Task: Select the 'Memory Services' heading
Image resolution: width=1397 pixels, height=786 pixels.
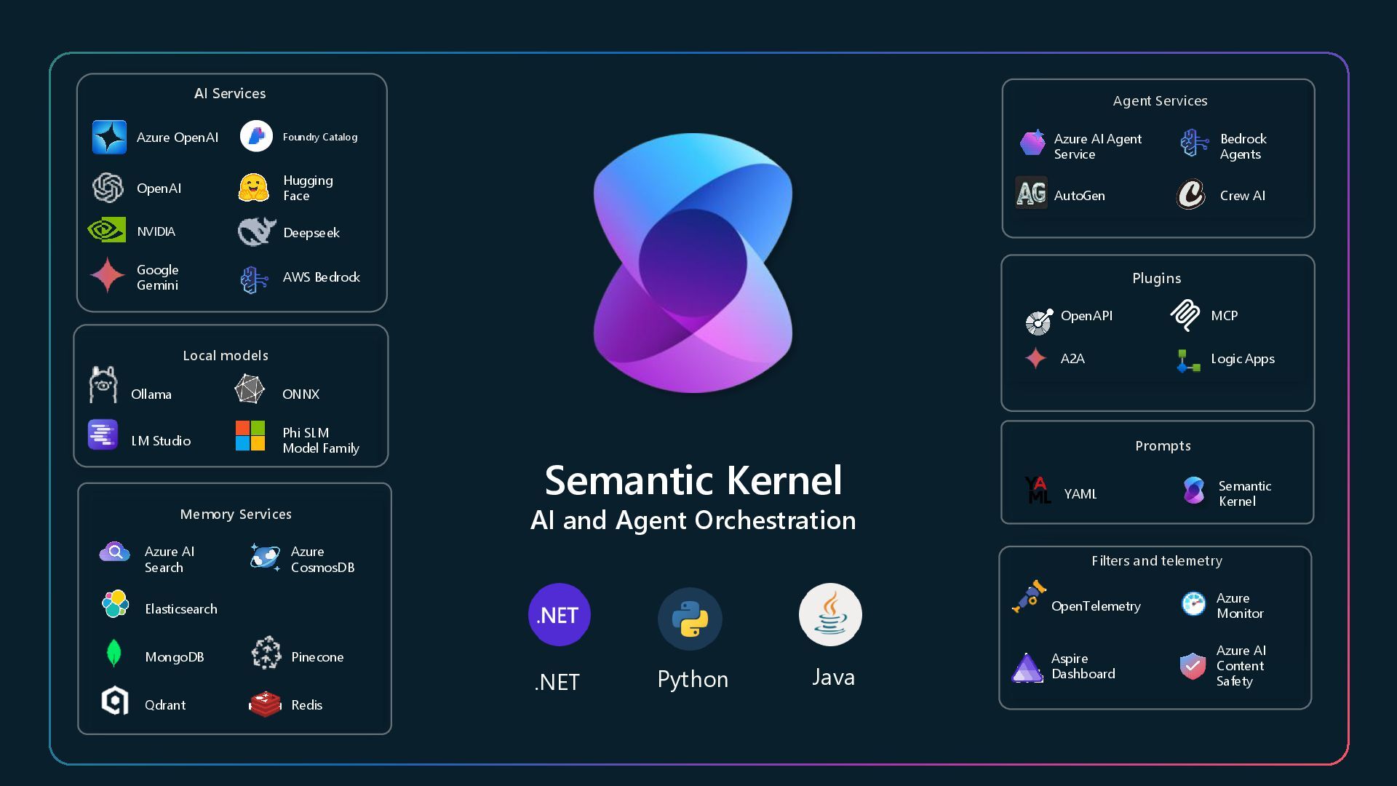Action: click(x=236, y=514)
